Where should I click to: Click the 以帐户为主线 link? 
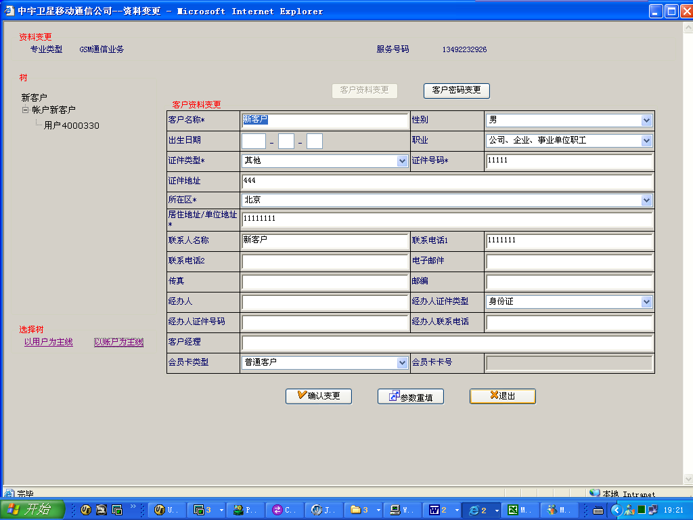click(x=118, y=343)
